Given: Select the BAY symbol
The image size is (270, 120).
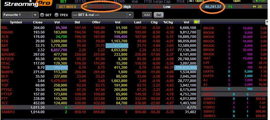Looking at the screenshot, I should (x=4, y=46).
